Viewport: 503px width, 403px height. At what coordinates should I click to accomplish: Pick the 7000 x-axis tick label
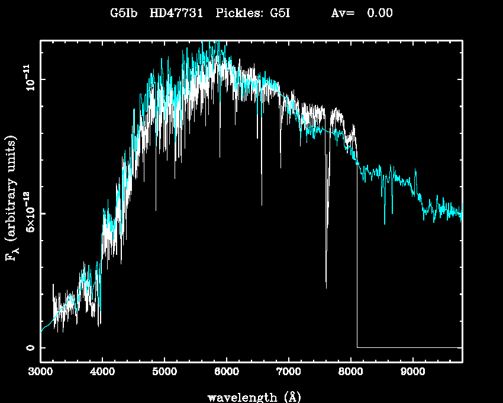point(288,373)
